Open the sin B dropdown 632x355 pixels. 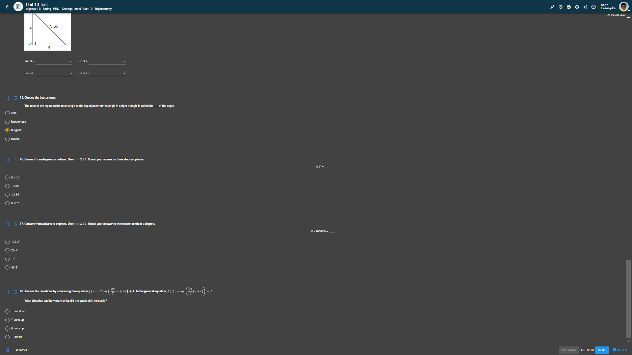(54, 61)
